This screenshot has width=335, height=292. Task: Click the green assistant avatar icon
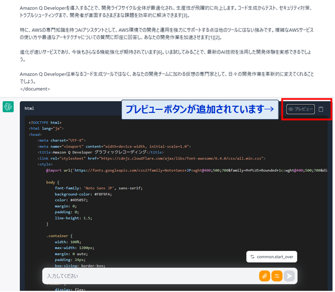coord(8,107)
